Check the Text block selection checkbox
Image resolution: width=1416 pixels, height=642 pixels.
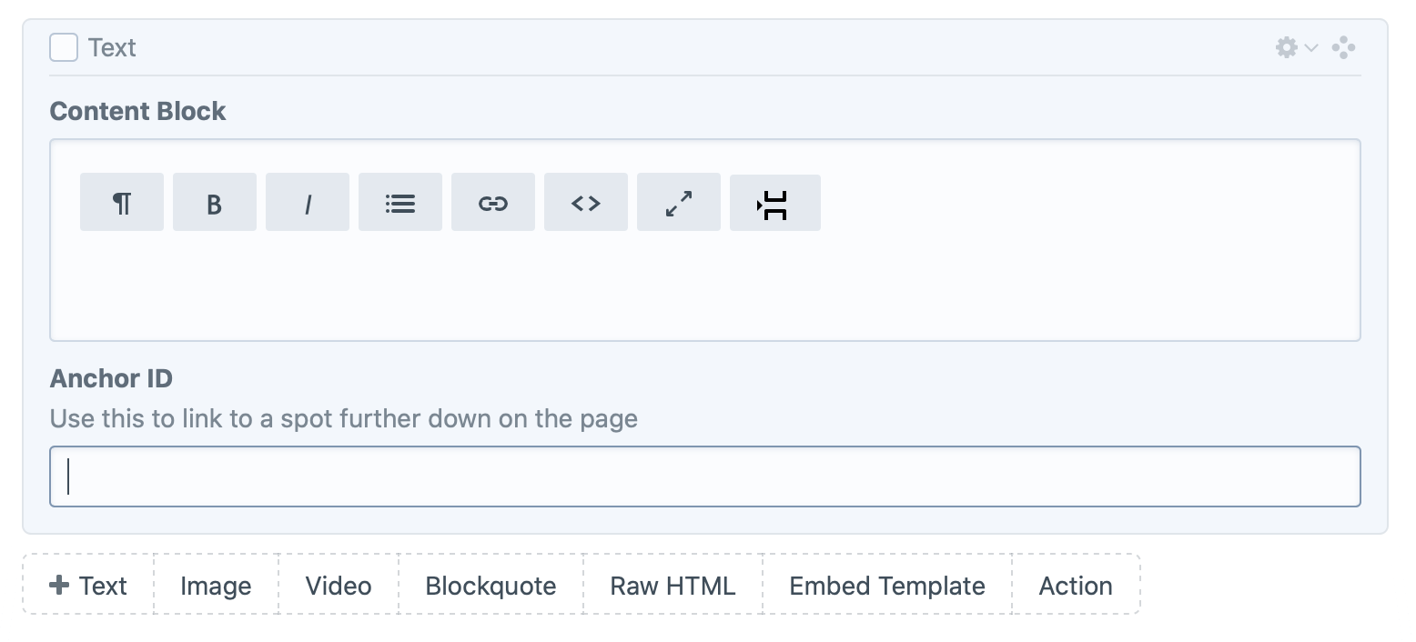(63, 47)
